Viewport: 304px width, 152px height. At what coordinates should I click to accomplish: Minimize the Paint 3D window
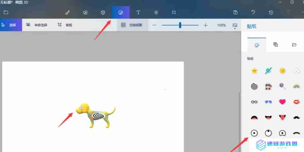coord(280,2)
